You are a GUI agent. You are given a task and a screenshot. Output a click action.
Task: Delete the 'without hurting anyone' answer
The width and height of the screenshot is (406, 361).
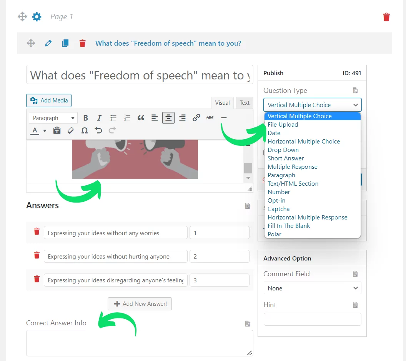pyautogui.click(x=37, y=256)
